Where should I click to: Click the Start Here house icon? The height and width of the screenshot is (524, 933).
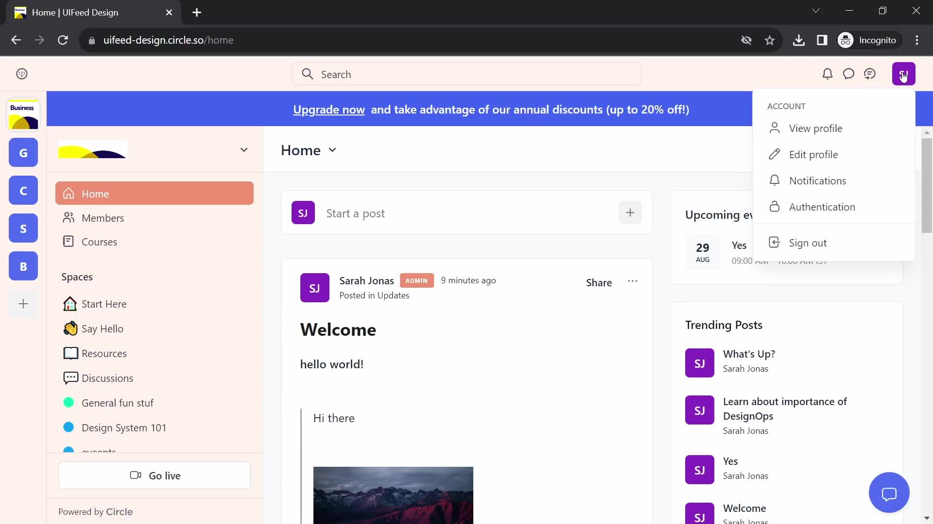70,303
